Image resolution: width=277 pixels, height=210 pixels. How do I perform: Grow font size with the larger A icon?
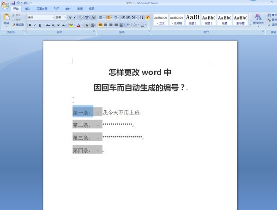(x=70, y=18)
